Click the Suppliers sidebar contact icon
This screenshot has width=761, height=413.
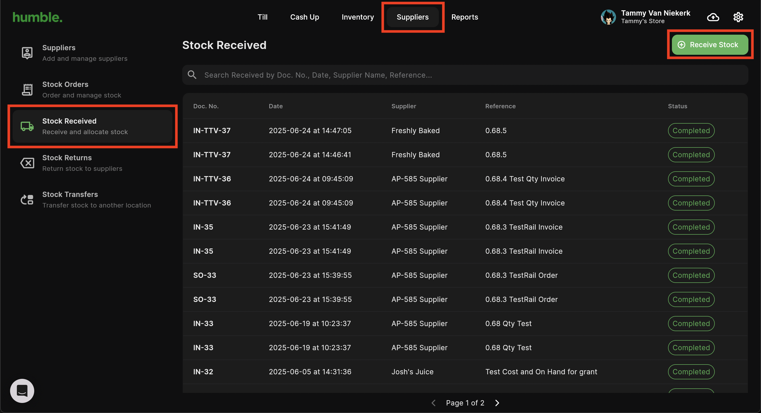[27, 53]
